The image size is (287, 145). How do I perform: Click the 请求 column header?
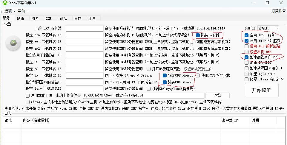coord(12,120)
